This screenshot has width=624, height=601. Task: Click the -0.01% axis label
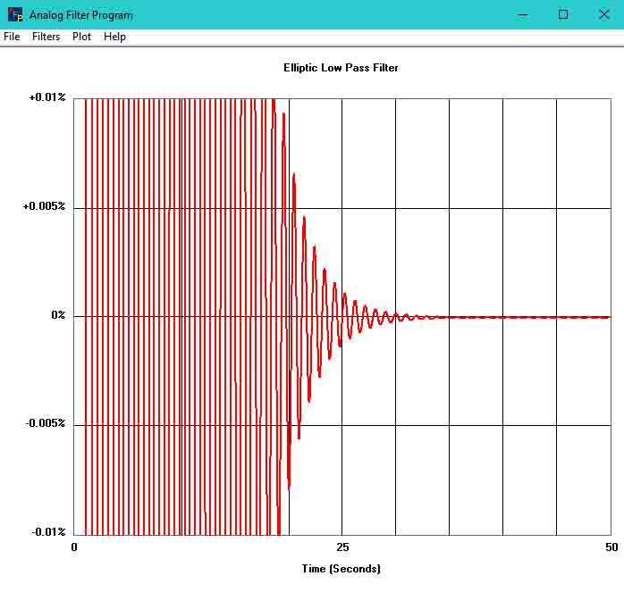(x=48, y=532)
